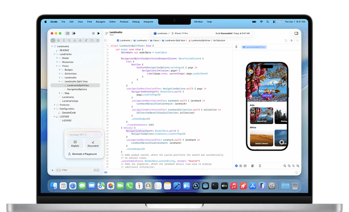Focus the navigator Filter field
The width and height of the screenshot is (349, 212).
point(77,170)
